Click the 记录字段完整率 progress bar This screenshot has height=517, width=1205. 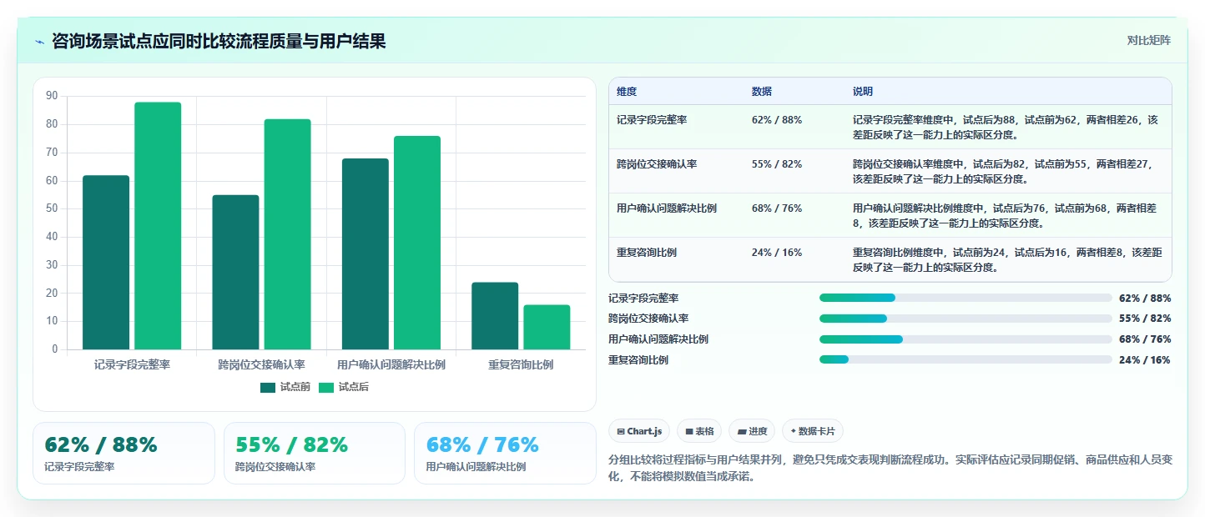click(x=966, y=298)
